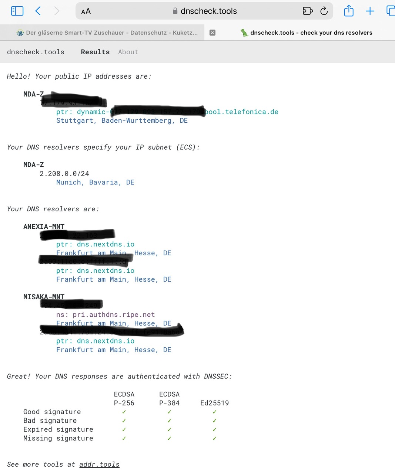Select the 2.208.0.0/24 subnet text
Viewport: 395px width, 473px height.
pyautogui.click(x=64, y=173)
